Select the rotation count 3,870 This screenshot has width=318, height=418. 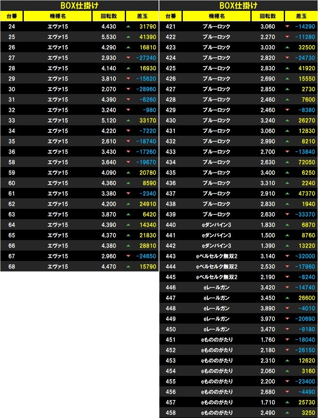click(109, 215)
